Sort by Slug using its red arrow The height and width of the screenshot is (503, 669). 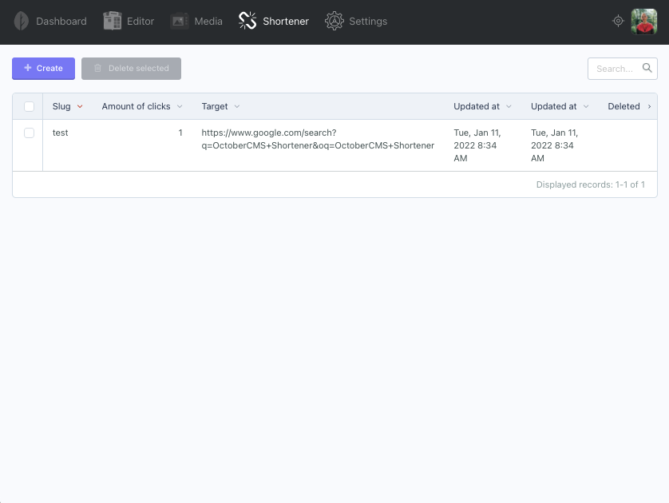80,107
